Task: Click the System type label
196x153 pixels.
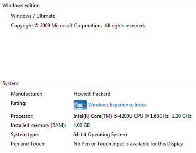Action: point(25,135)
